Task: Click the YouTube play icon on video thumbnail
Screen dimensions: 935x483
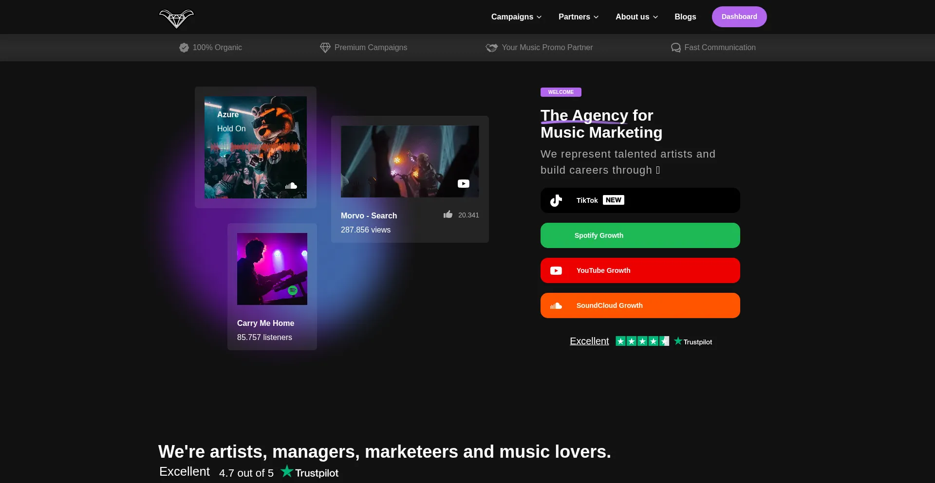Action: pyautogui.click(x=464, y=183)
